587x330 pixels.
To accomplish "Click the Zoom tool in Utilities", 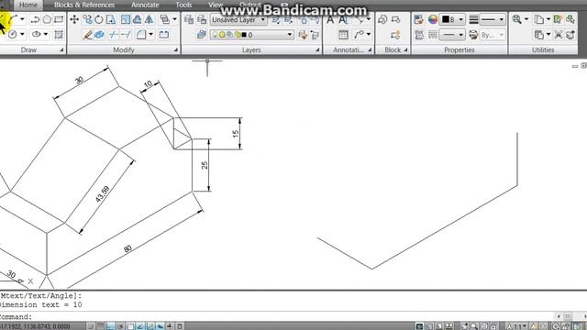I will pyautogui.click(x=517, y=19).
